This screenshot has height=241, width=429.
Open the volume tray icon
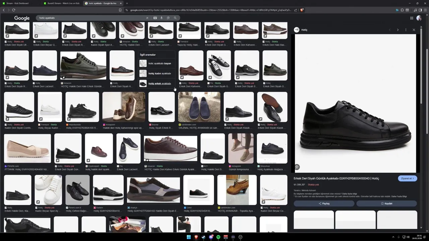point(408,237)
